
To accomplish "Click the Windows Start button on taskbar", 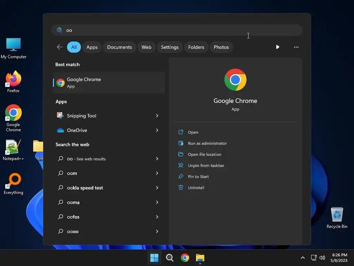I will [155, 258].
